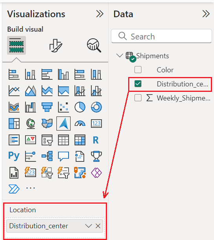Select the Power Automate visual
The image size is (214, 240).
point(14,189)
